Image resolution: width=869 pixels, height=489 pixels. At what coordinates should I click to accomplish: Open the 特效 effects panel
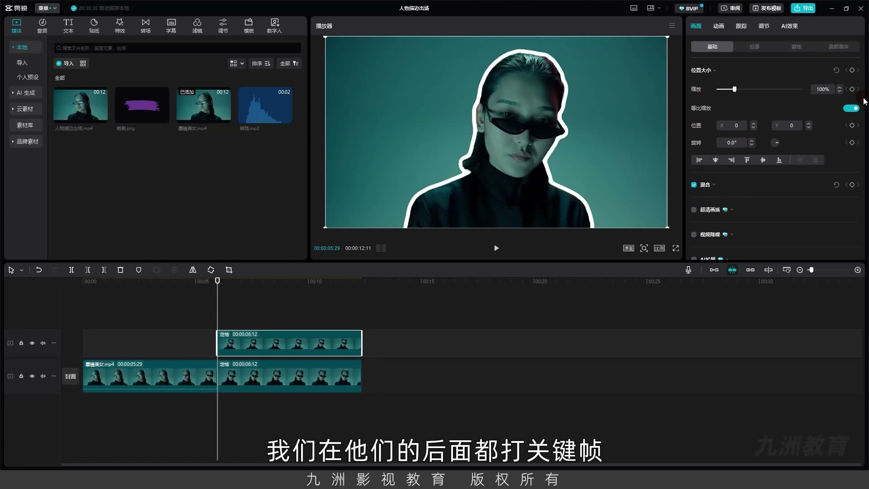point(119,26)
